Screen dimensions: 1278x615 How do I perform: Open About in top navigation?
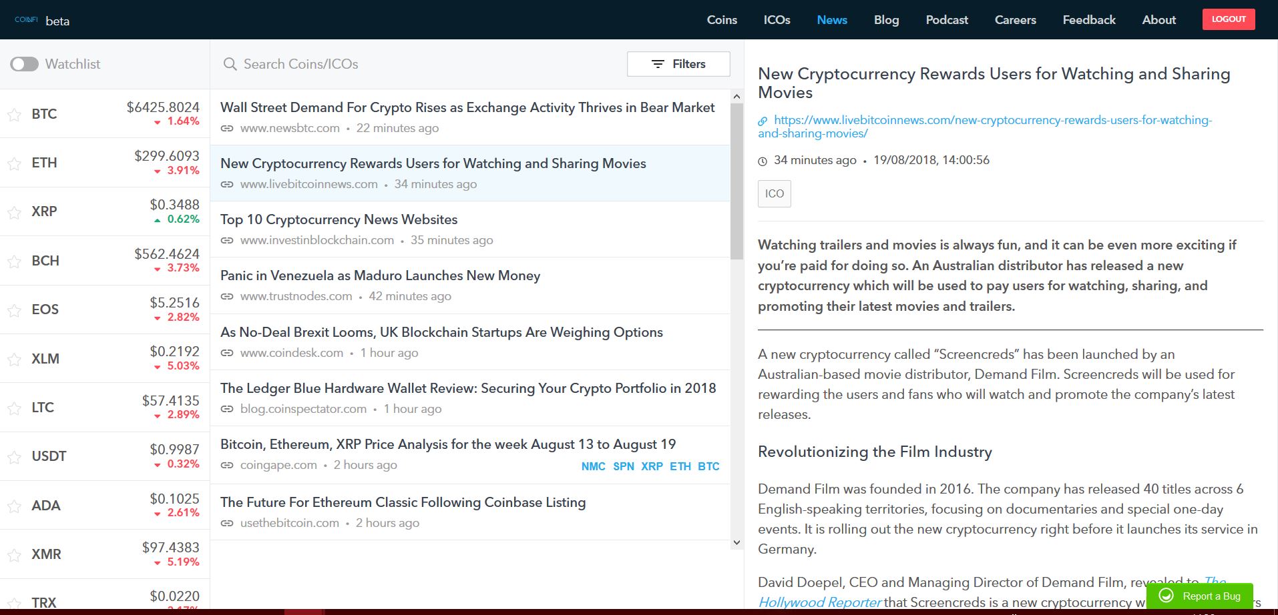(1159, 20)
